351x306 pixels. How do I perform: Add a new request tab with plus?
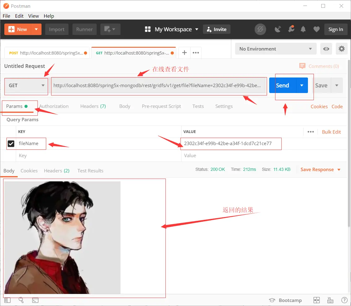coord(184,53)
